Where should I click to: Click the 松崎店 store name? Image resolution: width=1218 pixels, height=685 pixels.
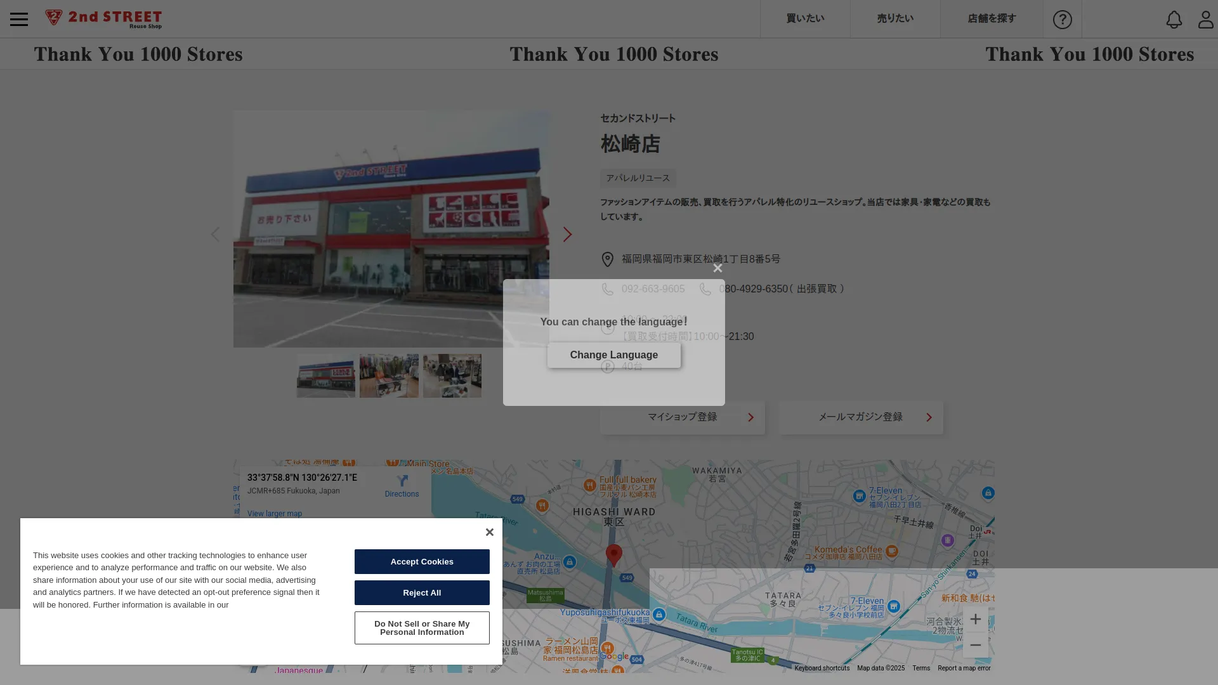[x=631, y=144]
